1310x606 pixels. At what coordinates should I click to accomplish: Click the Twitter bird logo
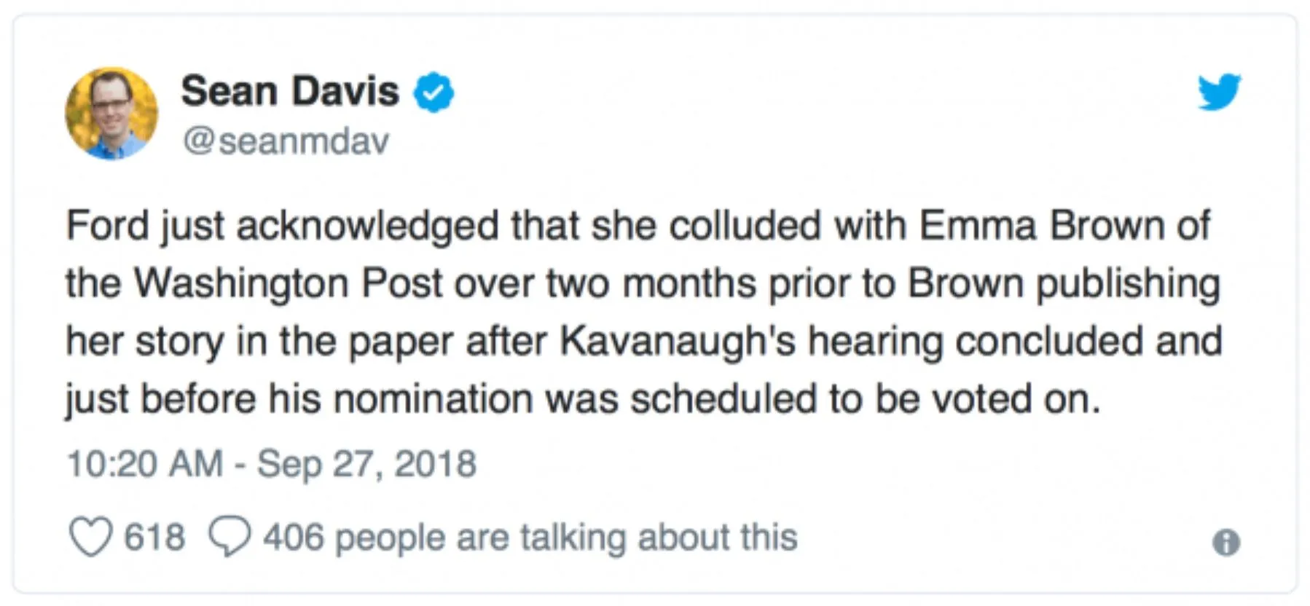[x=1219, y=92]
